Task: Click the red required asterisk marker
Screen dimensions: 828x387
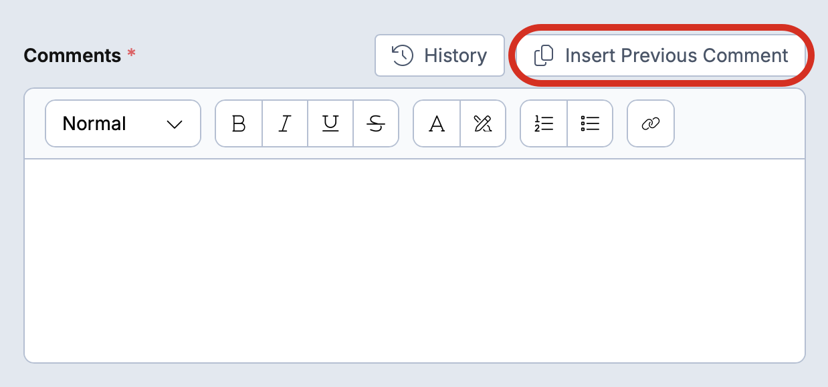Action: [132, 53]
